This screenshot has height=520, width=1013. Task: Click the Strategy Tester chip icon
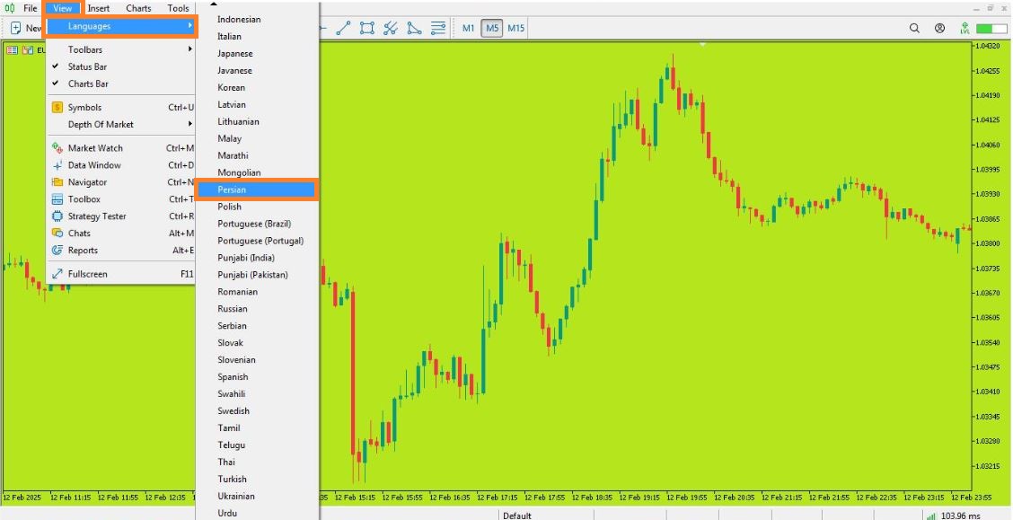tap(57, 216)
